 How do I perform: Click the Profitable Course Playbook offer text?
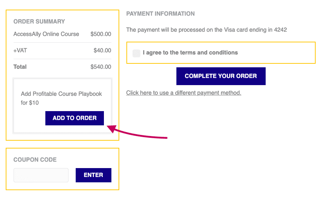(x=61, y=94)
